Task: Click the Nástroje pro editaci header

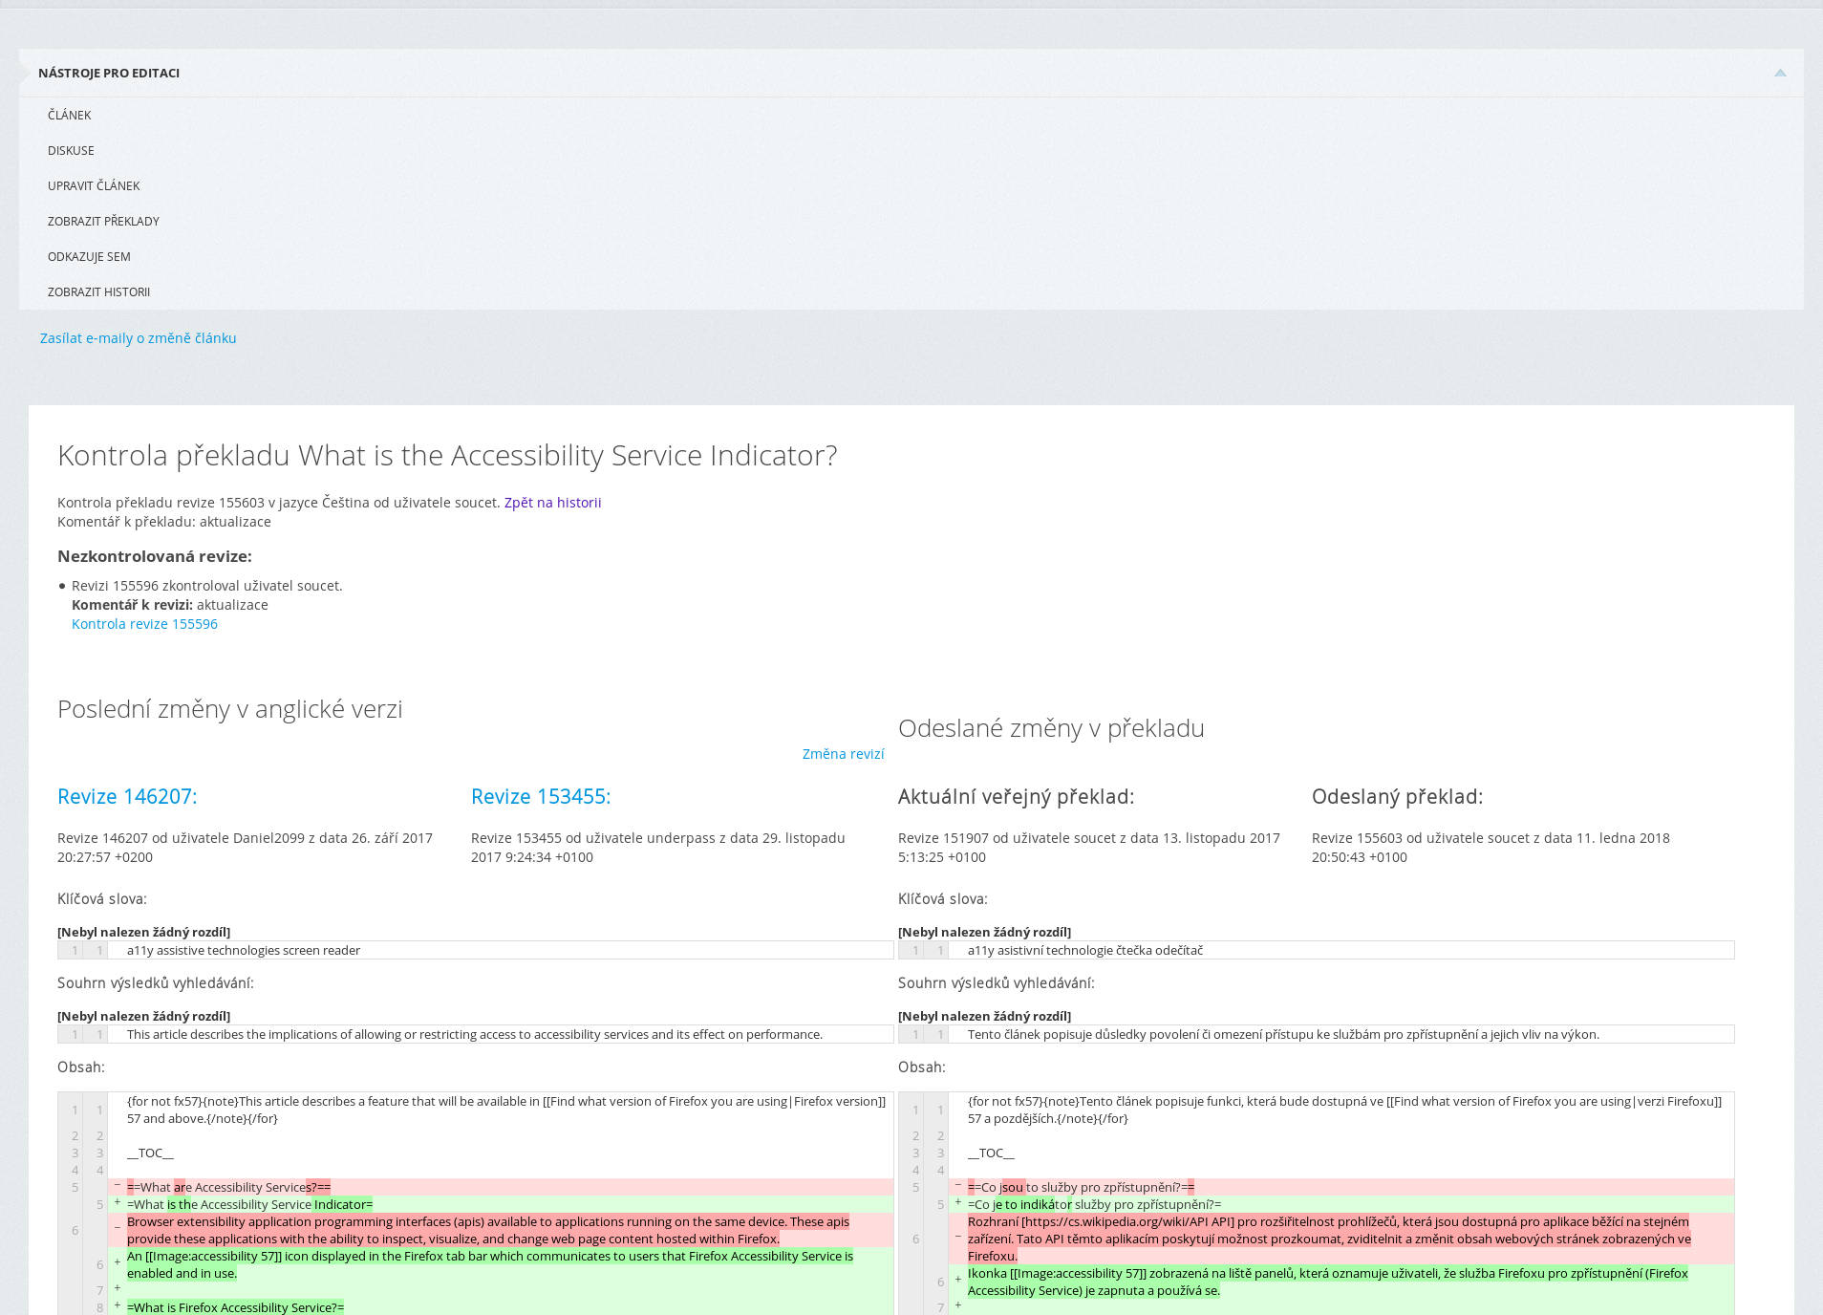Action: (x=109, y=74)
